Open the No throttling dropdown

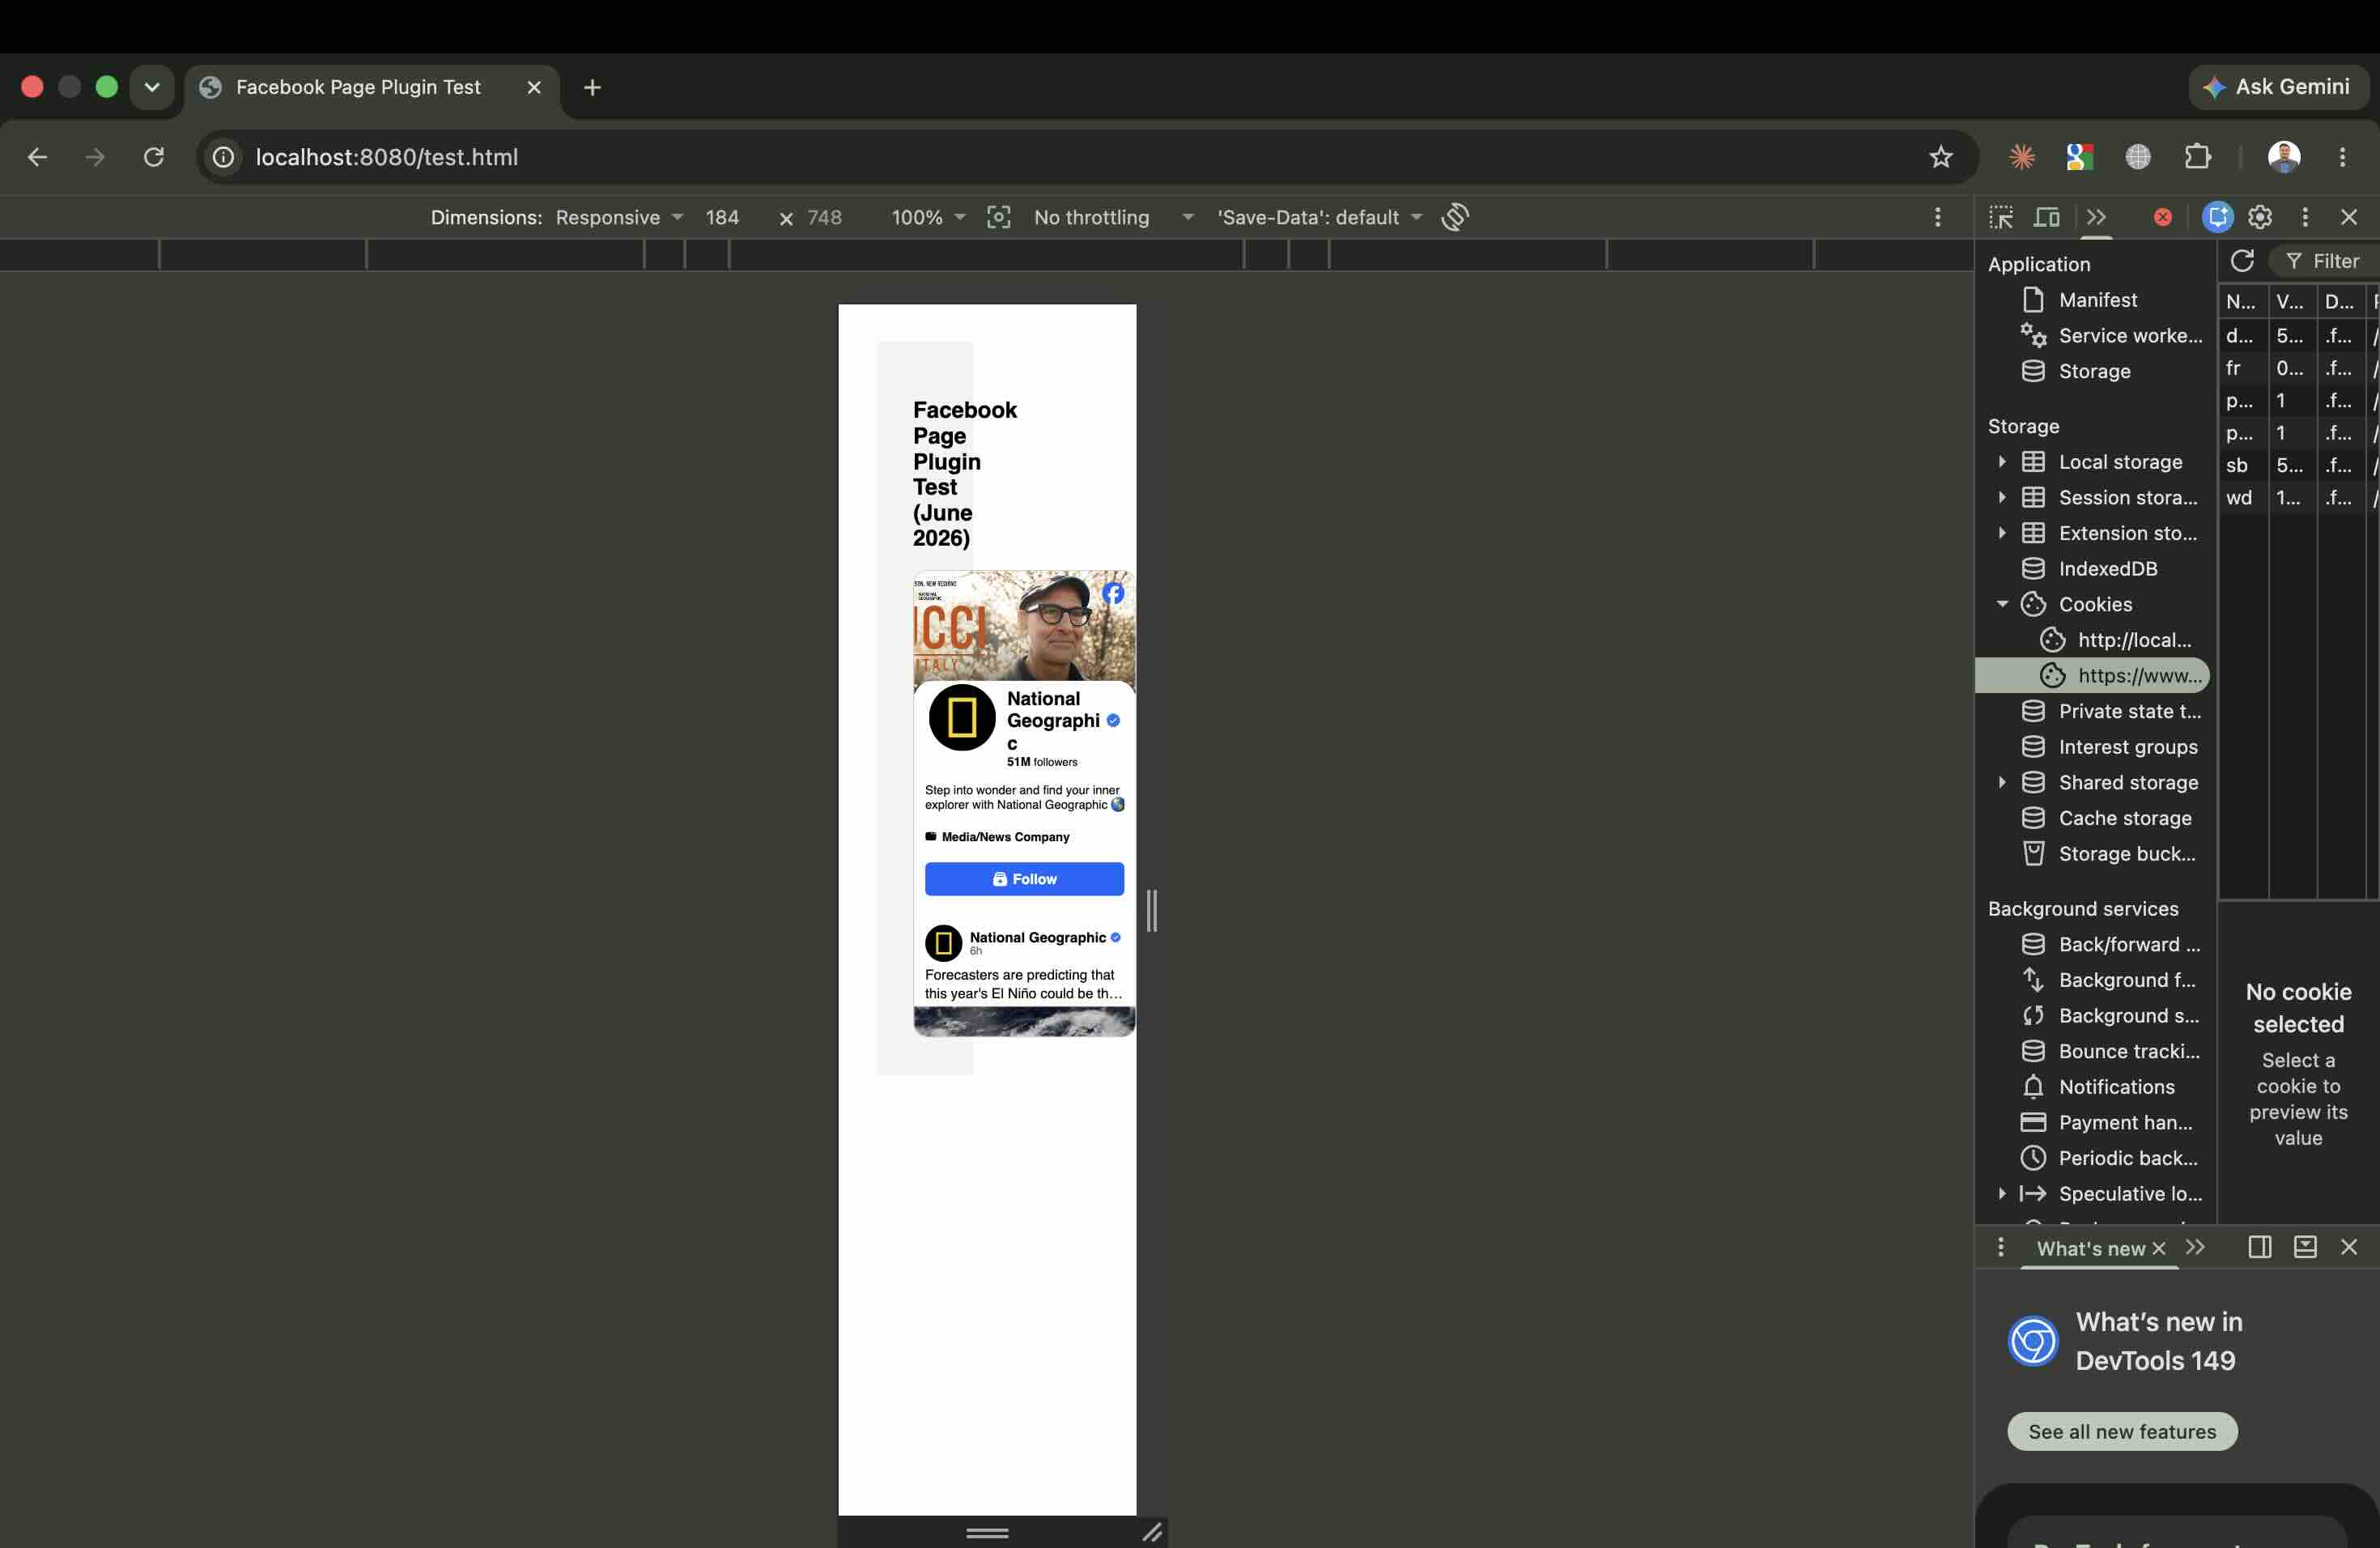click(x=1113, y=217)
